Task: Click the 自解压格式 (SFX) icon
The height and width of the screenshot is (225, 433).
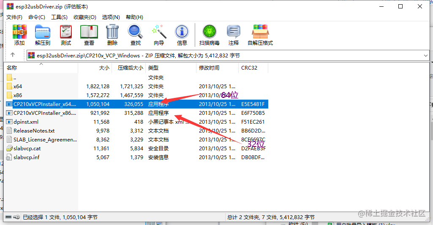Action: (260, 35)
